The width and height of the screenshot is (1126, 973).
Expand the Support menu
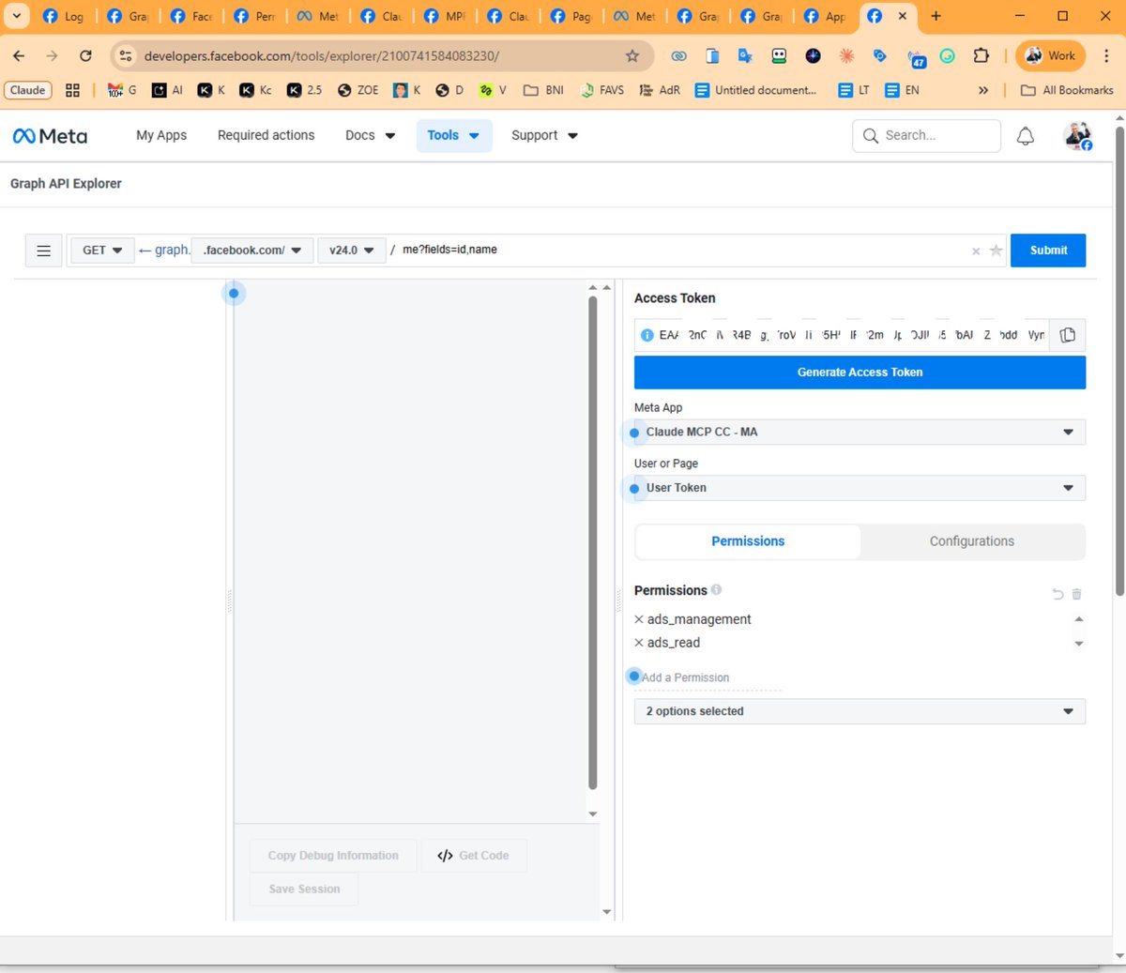click(x=544, y=135)
